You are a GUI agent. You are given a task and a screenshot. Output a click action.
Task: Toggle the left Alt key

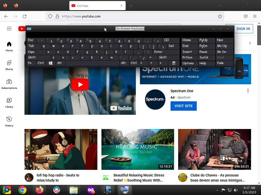pyautogui.click(x=60, y=63)
